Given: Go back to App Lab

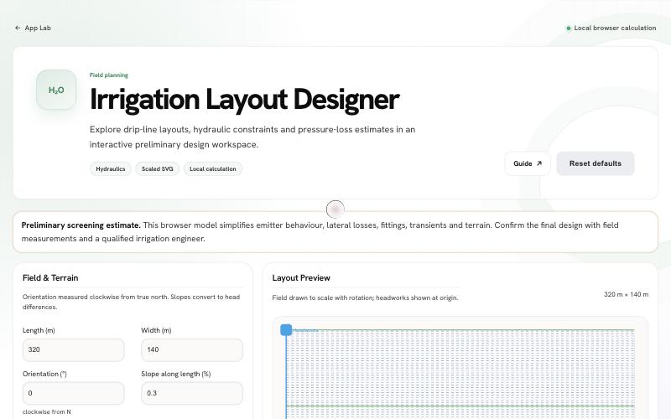Looking at the screenshot, I should click(x=33, y=28).
